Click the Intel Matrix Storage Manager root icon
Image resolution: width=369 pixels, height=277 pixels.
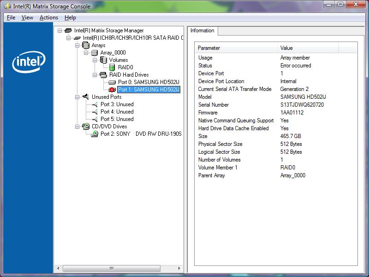[68, 30]
